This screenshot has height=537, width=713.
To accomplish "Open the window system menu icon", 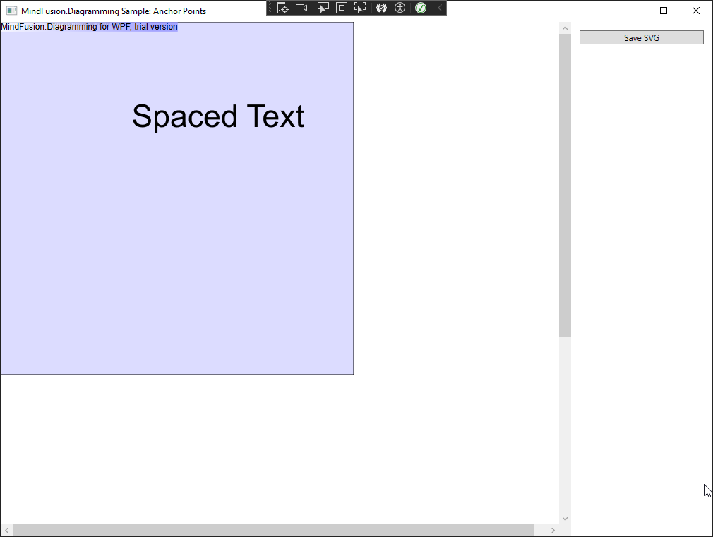I will coord(11,11).
